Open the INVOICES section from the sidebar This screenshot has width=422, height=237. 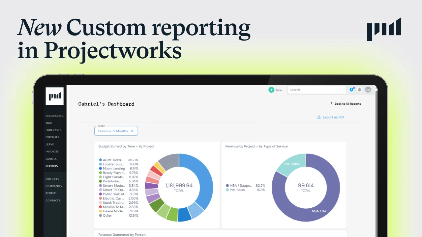coord(51,151)
